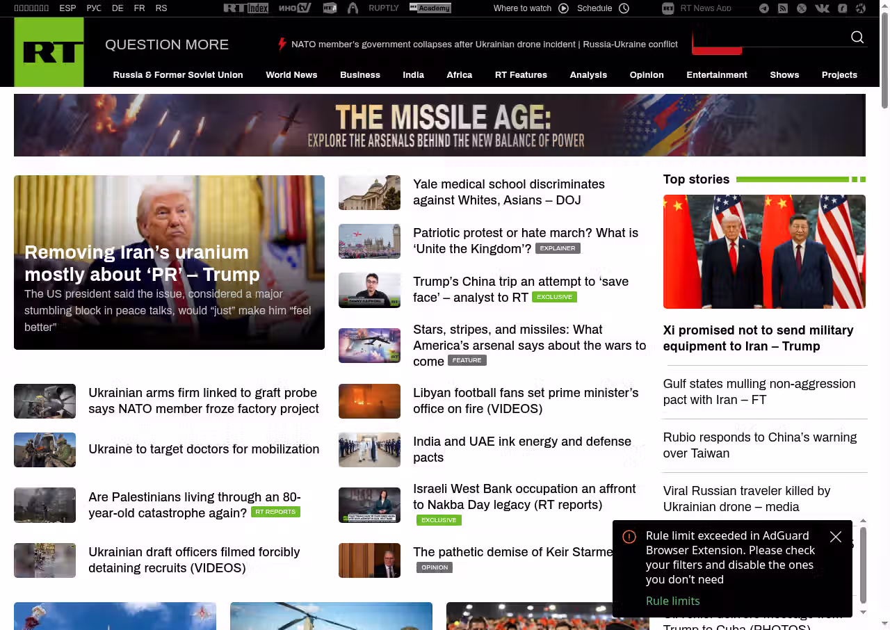This screenshot has width=890, height=630.
Task: Open the Business navigation tab
Action: (x=360, y=74)
